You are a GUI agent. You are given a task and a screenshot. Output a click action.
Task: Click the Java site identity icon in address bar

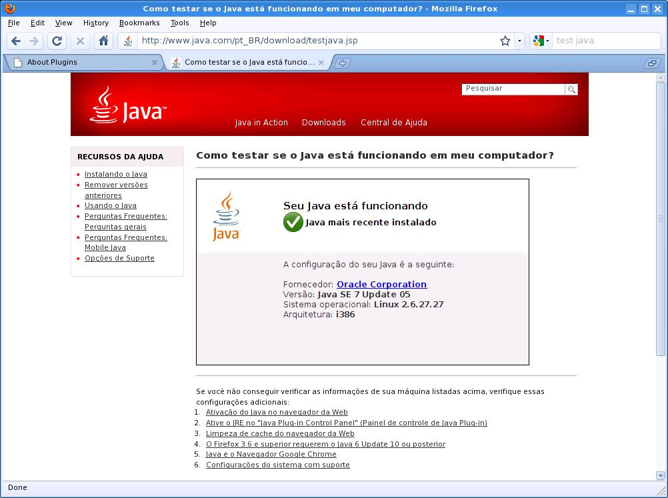[128, 41]
